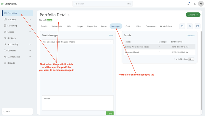Open the Ledger tab
This screenshot has height=116, width=205.
pos(80,26)
